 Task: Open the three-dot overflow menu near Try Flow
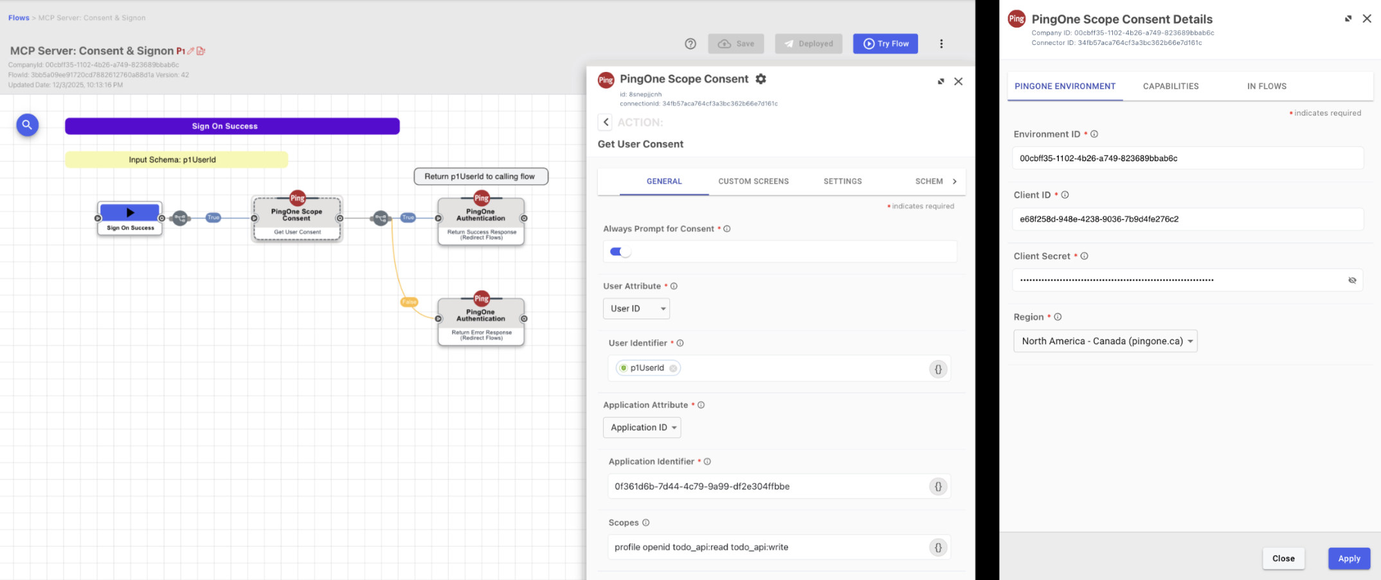[x=942, y=44]
